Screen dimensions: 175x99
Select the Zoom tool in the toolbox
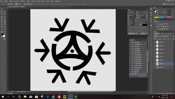point(5,32)
